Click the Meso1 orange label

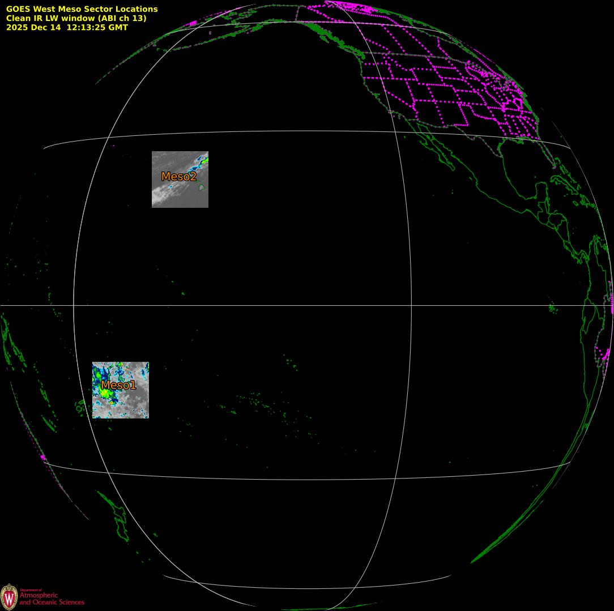click(118, 385)
